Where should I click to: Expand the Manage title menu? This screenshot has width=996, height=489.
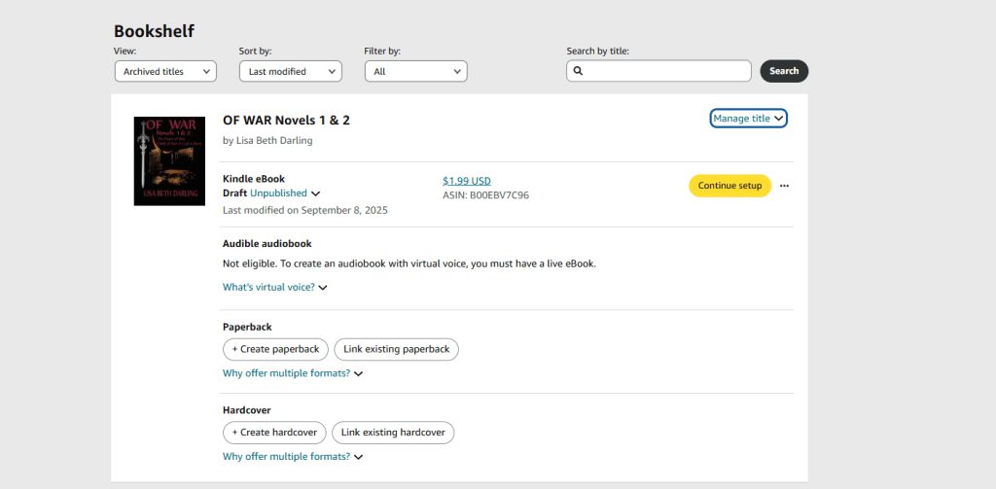point(748,119)
